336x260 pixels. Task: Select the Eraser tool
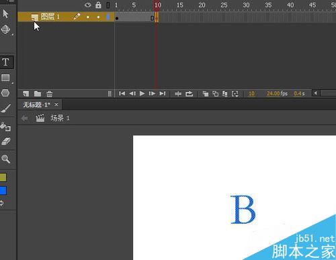(x=6, y=141)
